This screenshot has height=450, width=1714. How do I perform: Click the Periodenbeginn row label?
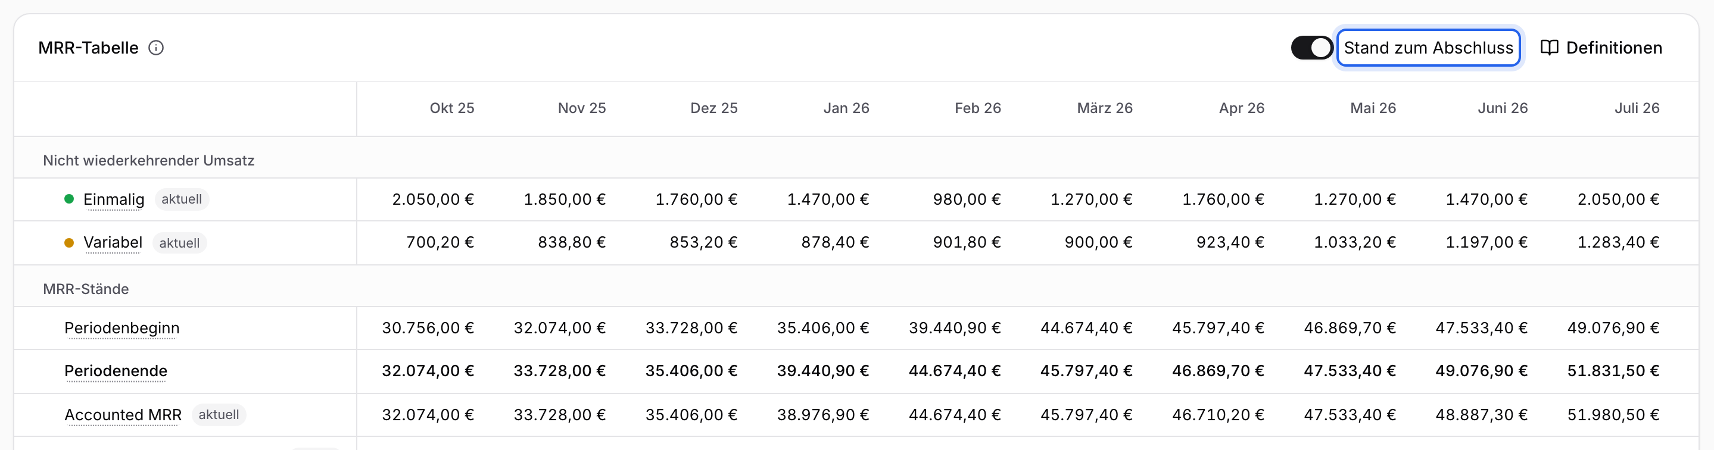pos(121,329)
